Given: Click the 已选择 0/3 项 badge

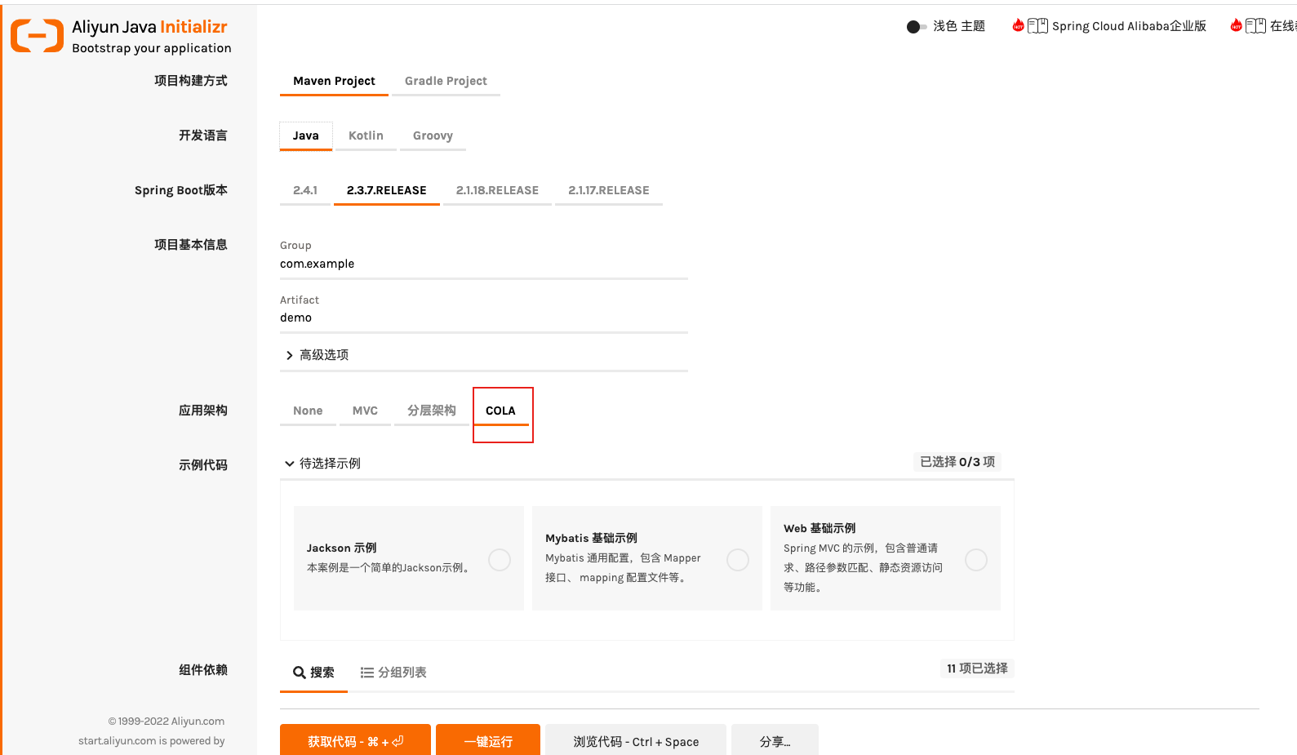Looking at the screenshot, I should (x=957, y=462).
